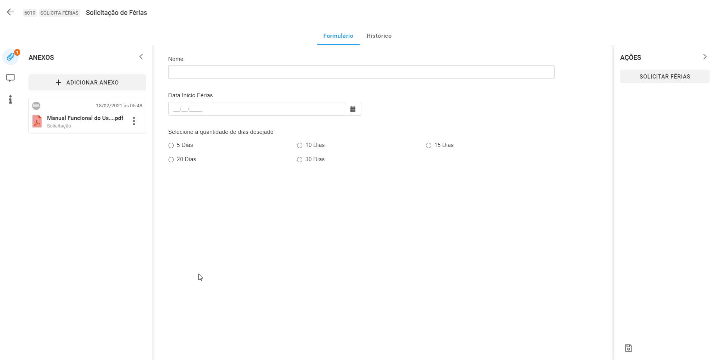The width and height of the screenshot is (713, 360).
Task: Switch to the Formulário tab
Action: (x=338, y=36)
